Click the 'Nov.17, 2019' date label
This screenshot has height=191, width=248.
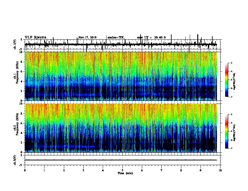tap(87, 37)
